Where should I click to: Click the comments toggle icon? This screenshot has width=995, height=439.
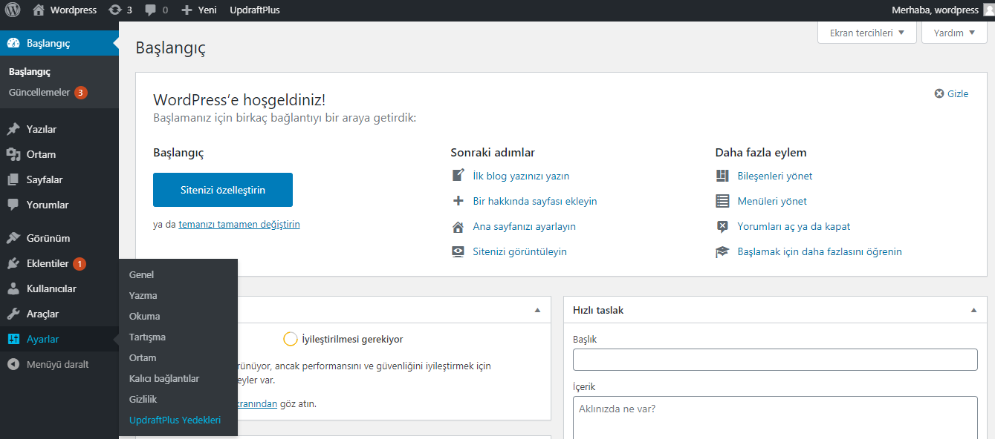722,226
